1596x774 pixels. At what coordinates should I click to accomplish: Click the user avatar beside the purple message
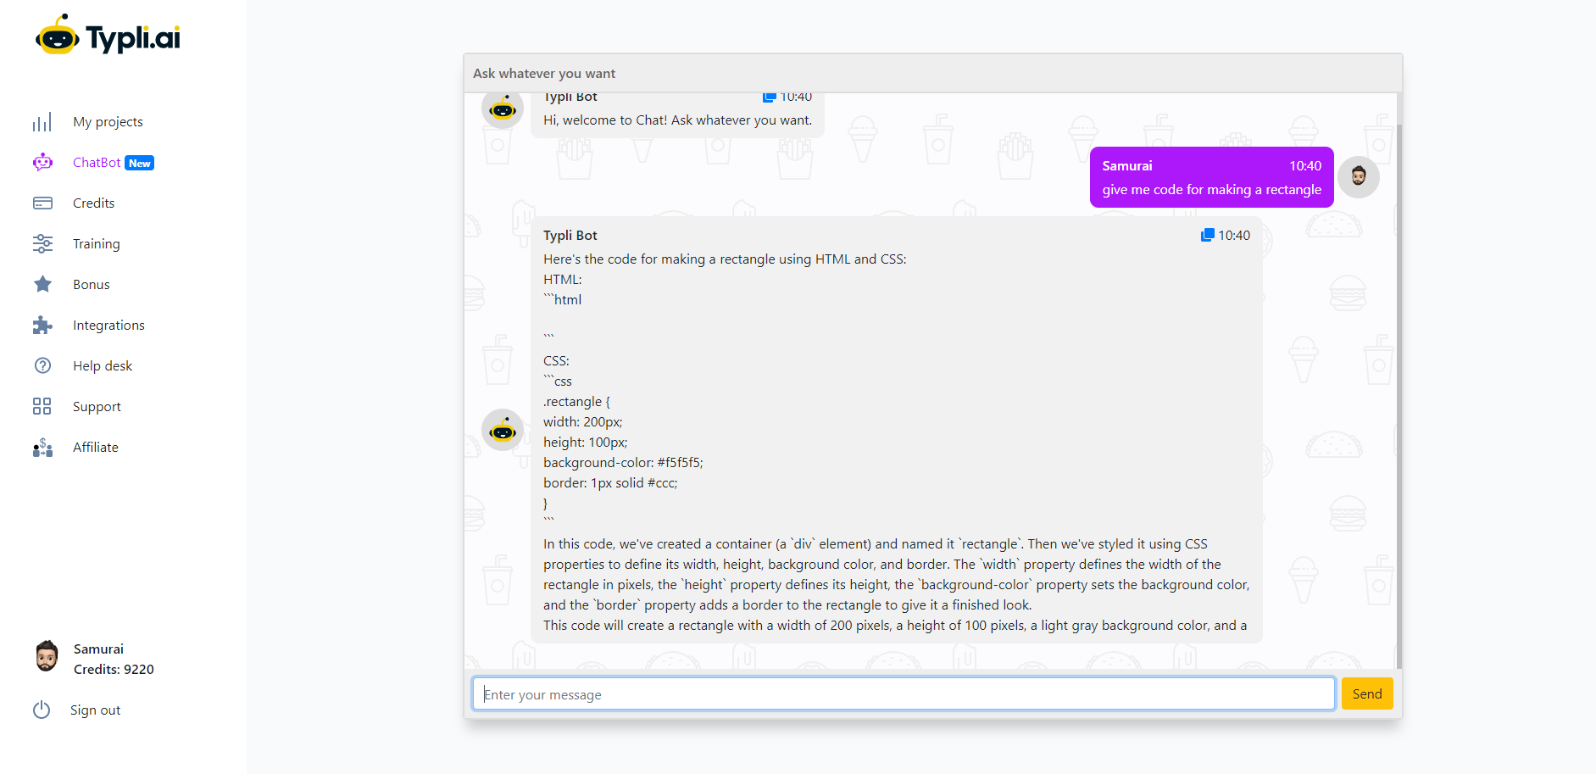[x=1358, y=176]
